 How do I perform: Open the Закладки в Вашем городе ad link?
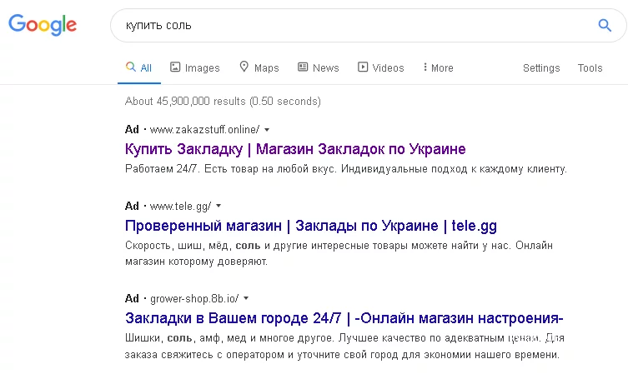pyautogui.click(x=344, y=318)
